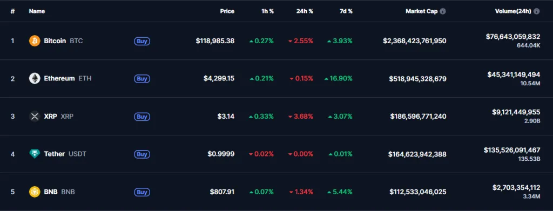
Task: Buy Bitcoin using its Buy button
Action: [142, 41]
